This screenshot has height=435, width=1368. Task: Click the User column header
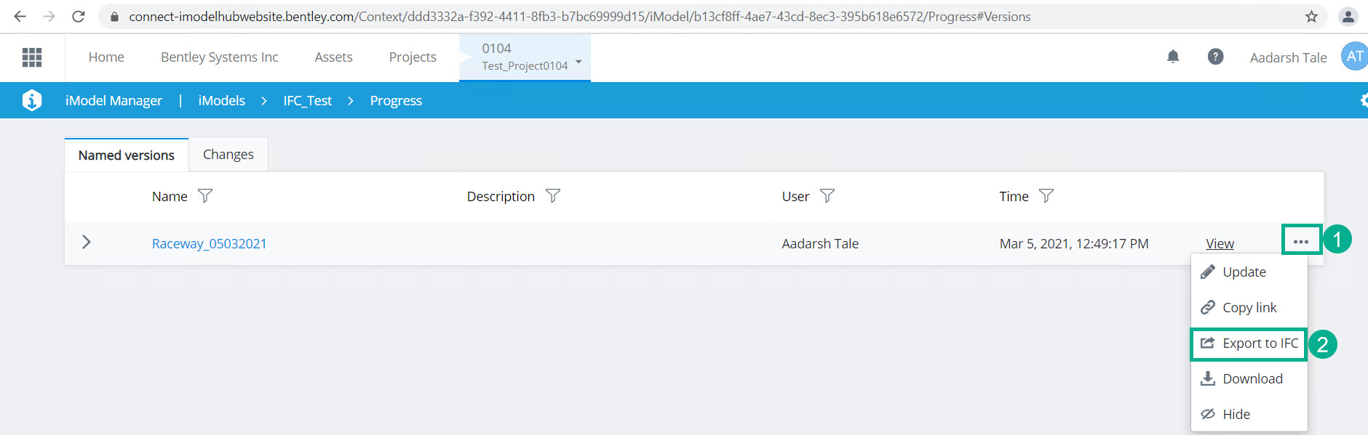[795, 196]
